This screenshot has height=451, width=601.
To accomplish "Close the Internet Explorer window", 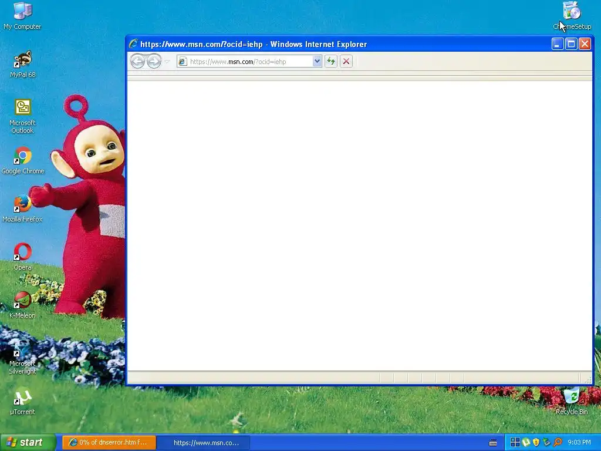I will [x=585, y=43].
